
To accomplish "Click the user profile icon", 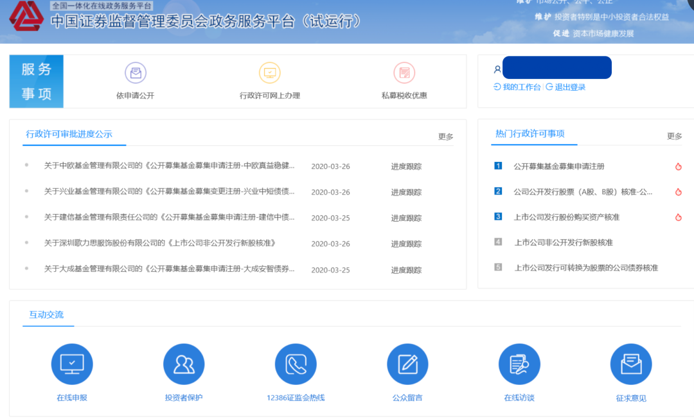I will click(x=497, y=69).
